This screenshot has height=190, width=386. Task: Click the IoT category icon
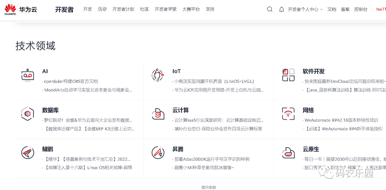click(158, 76)
